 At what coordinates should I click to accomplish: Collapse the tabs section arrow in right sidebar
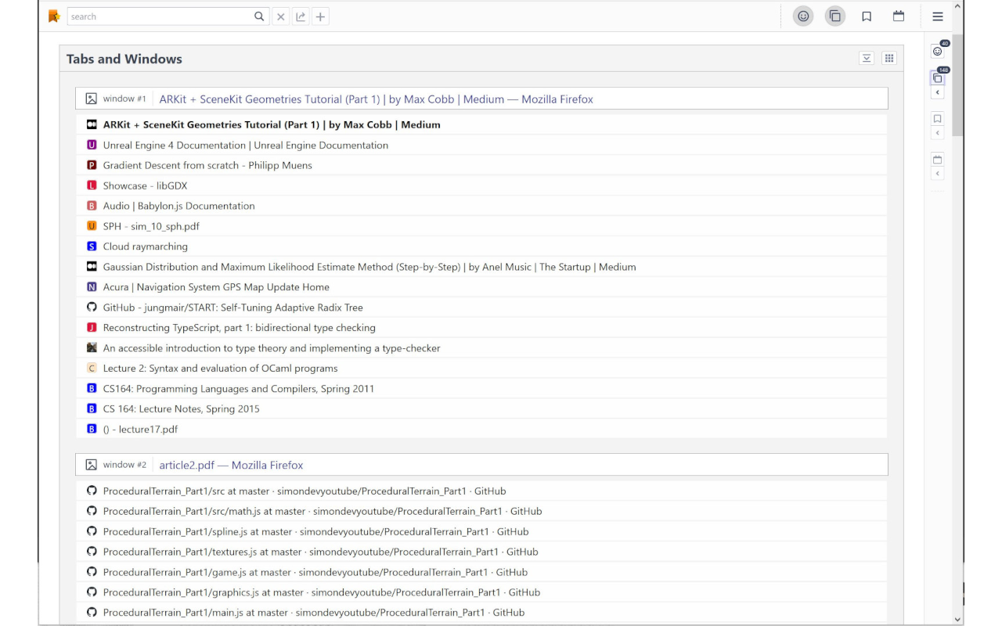[937, 92]
